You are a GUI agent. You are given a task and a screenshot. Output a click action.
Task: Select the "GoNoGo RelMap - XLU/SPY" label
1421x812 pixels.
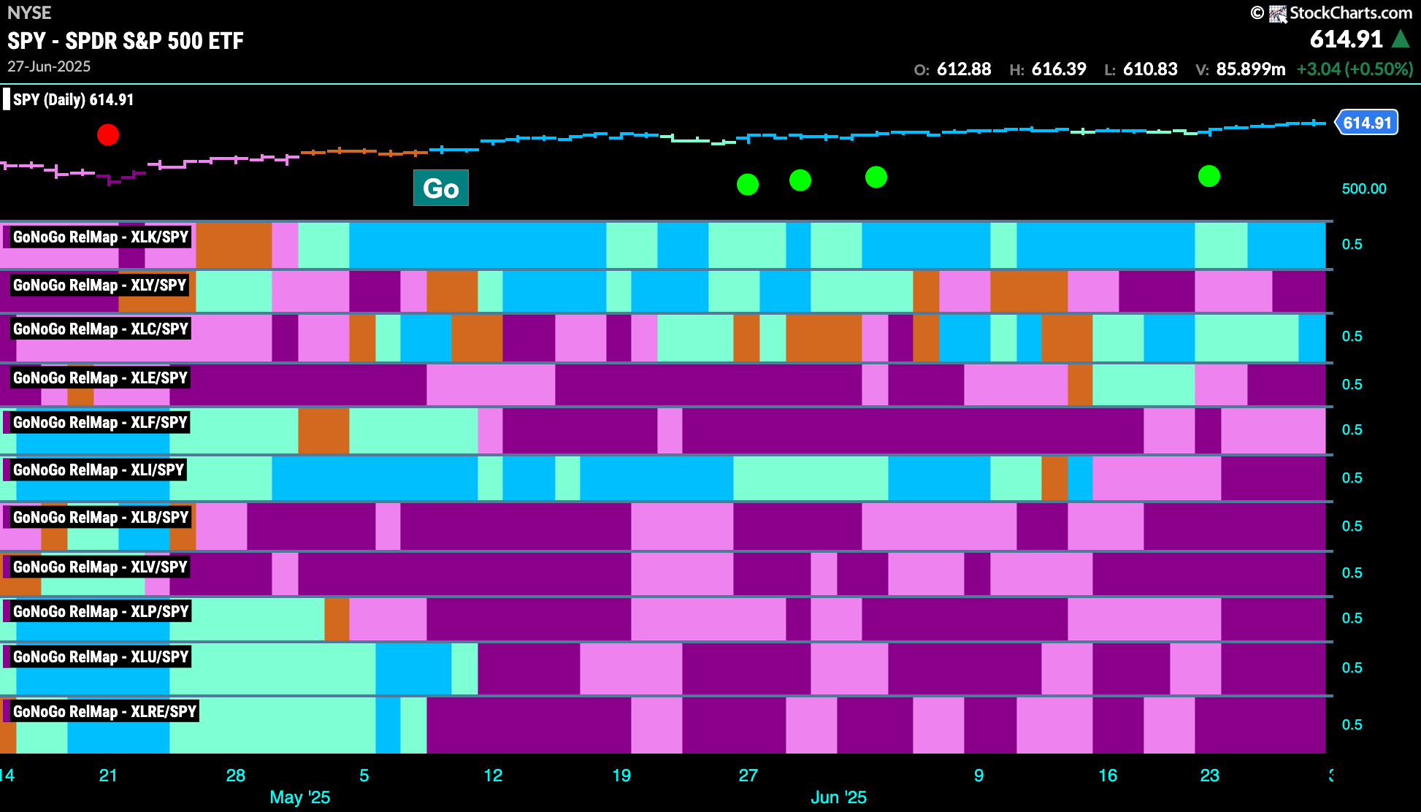point(101,656)
